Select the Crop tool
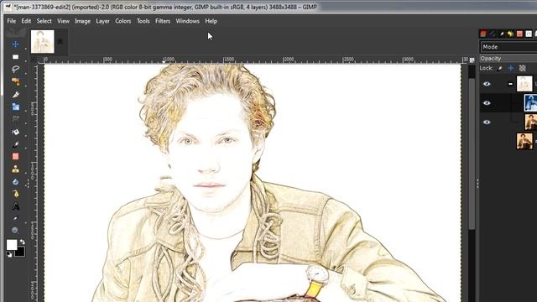Image resolution: width=537 pixels, height=302 pixels. click(x=15, y=95)
